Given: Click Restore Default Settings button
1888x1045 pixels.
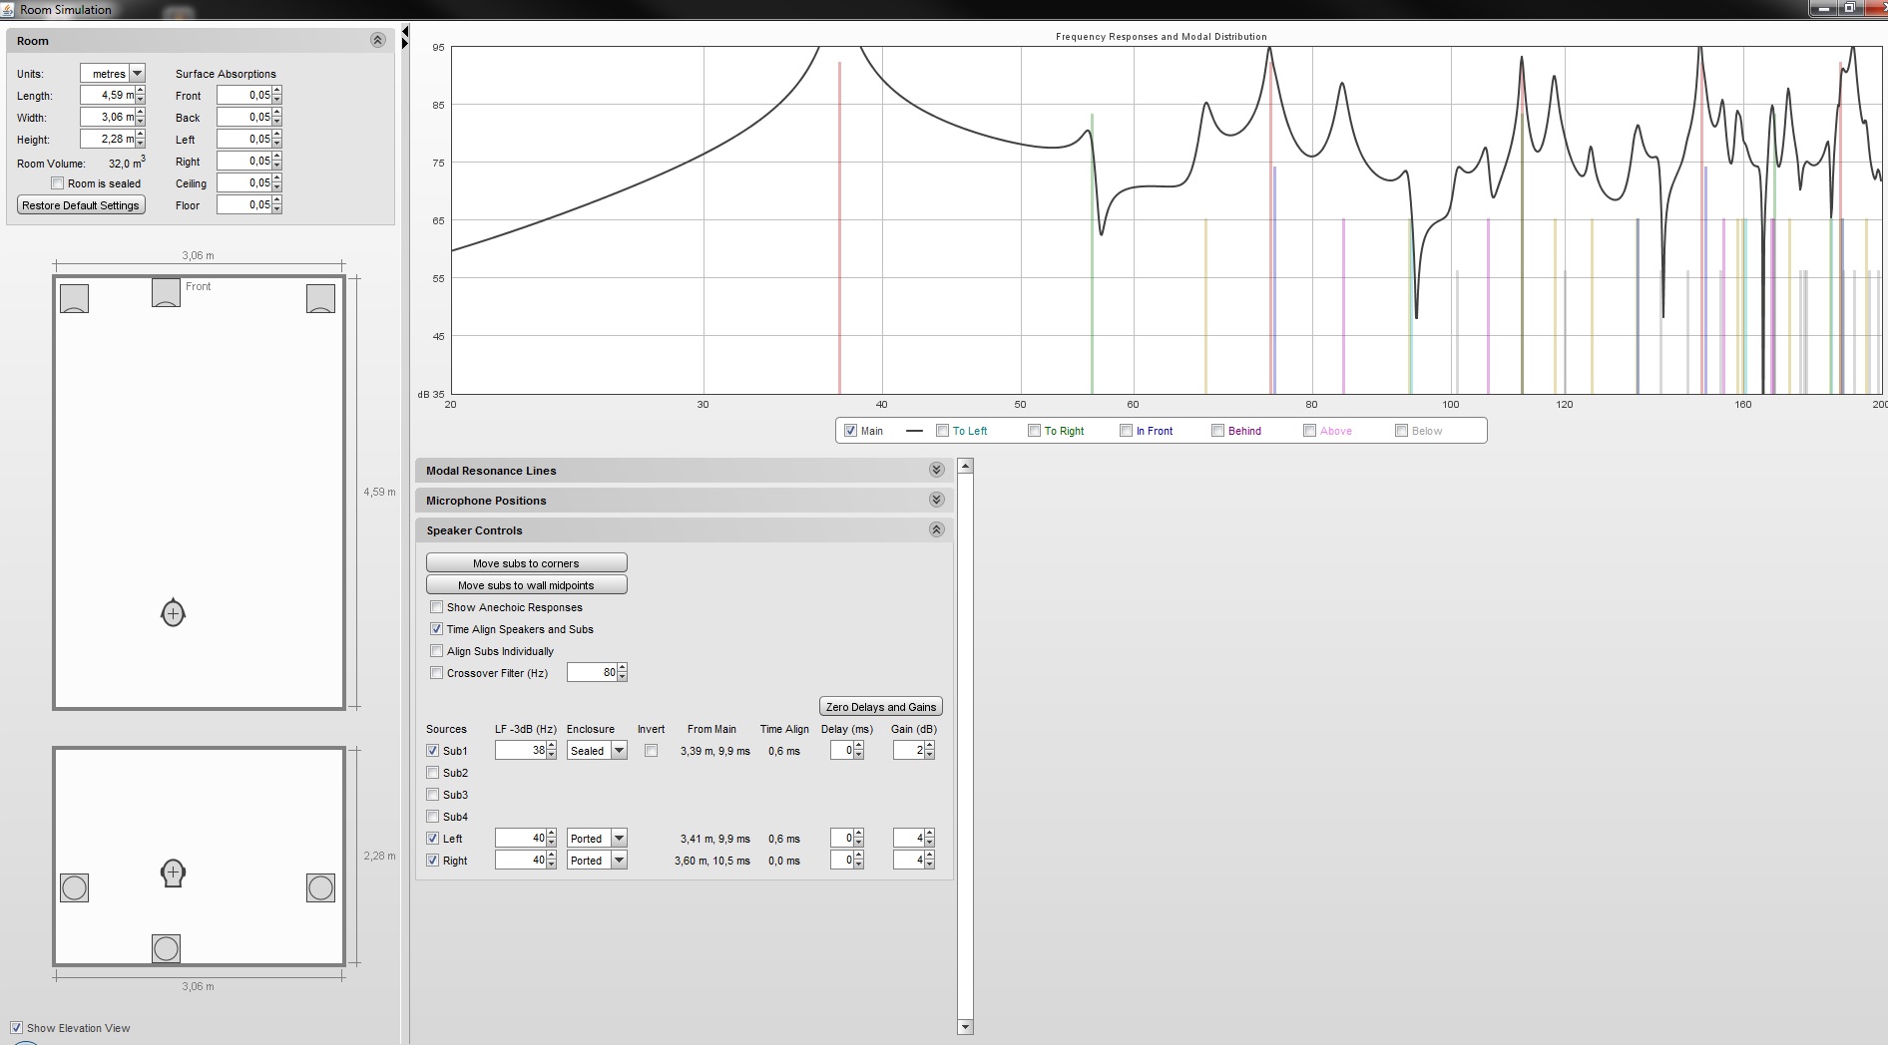Looking at the screenshot, I should 81,205.
